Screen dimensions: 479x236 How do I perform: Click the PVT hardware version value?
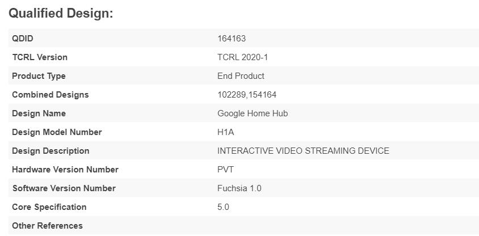click(225, 170)
